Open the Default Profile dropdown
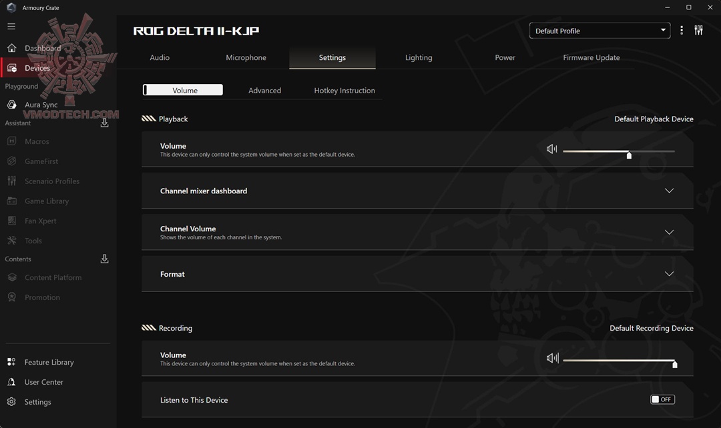721x428 pixels. [x=599, y=31]
